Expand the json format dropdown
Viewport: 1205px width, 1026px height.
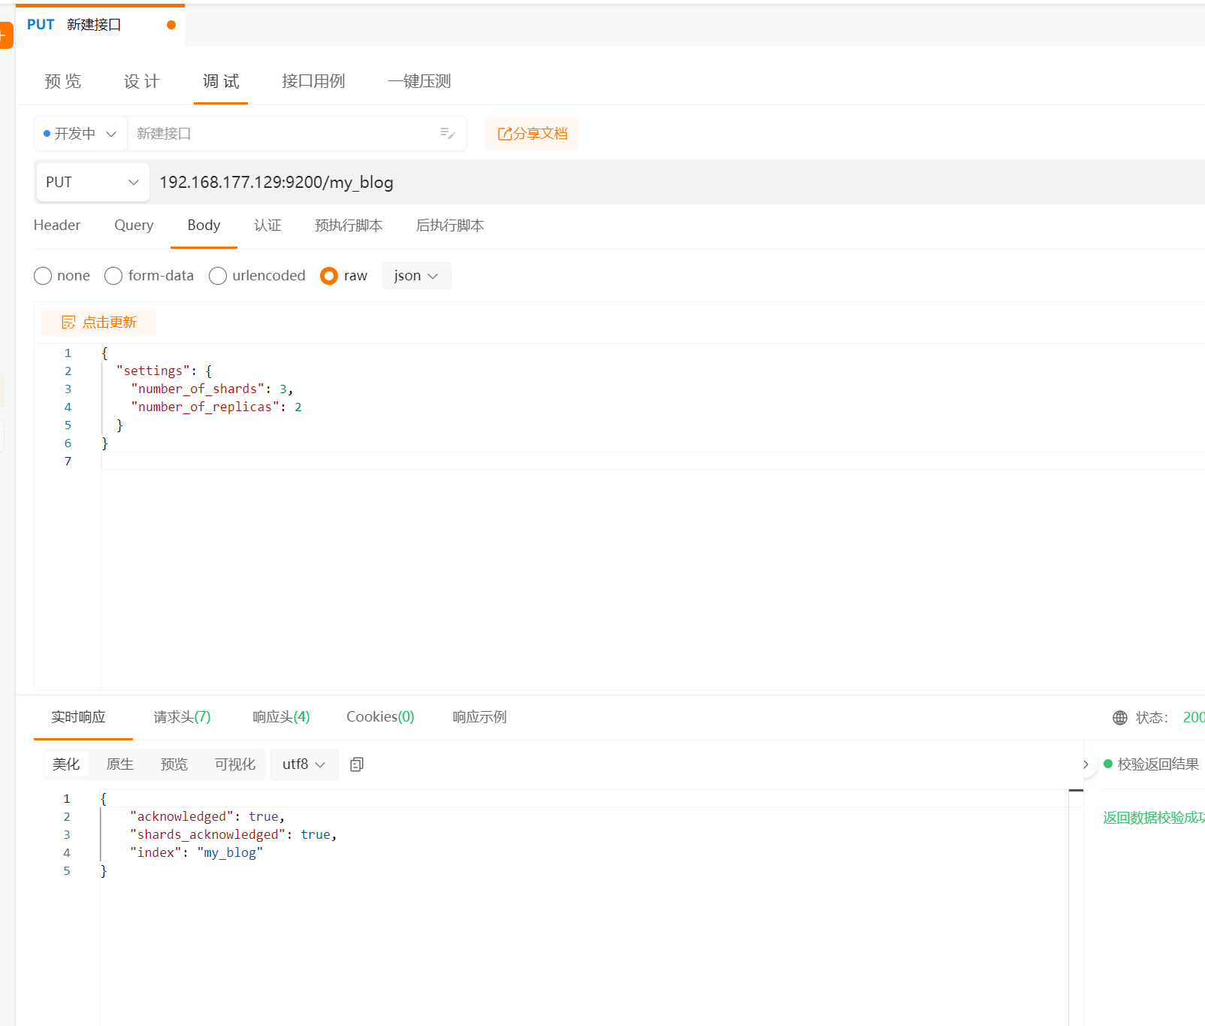click(416, 276)
